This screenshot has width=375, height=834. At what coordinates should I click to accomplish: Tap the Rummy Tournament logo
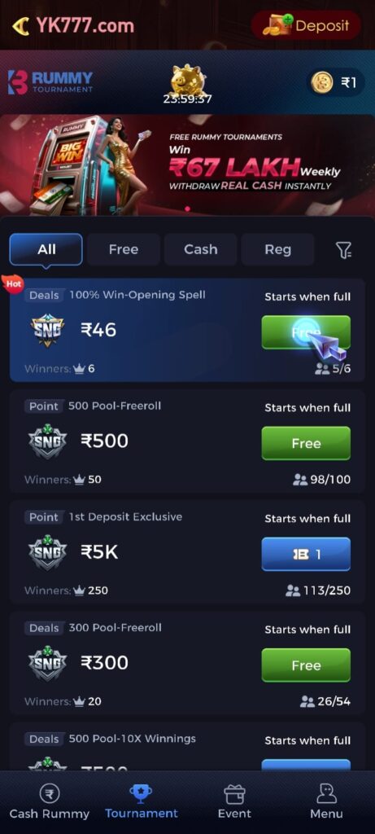point(50,82)
